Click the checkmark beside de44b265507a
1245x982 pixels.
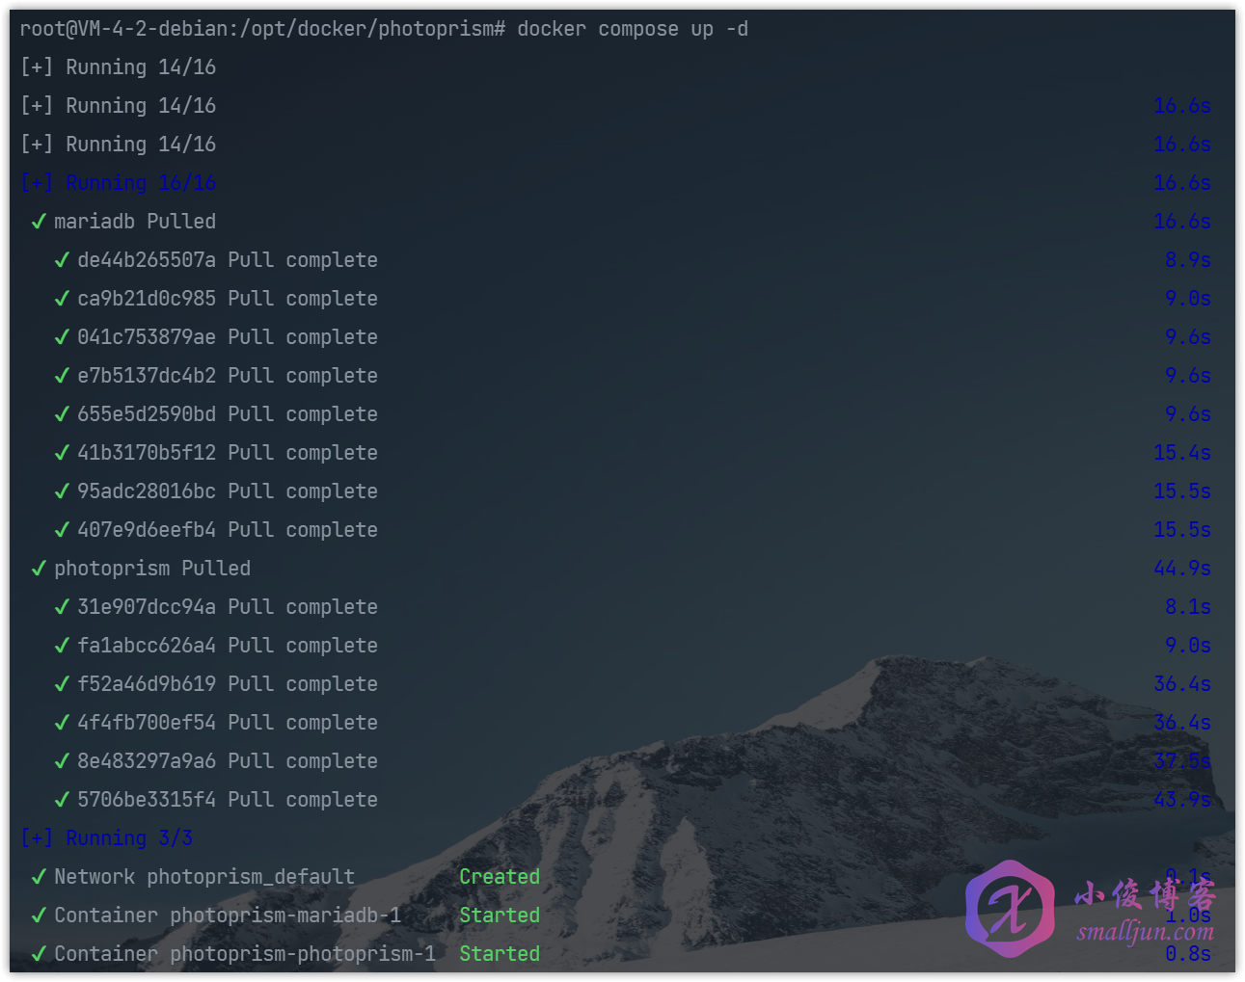pos(62,260)
